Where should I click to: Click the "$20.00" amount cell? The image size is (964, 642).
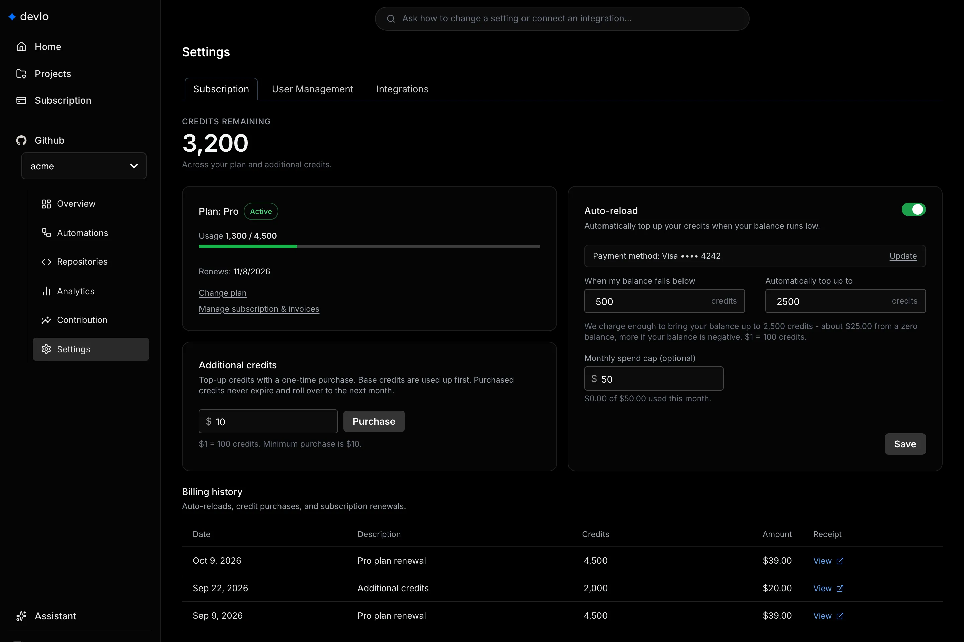777,588
